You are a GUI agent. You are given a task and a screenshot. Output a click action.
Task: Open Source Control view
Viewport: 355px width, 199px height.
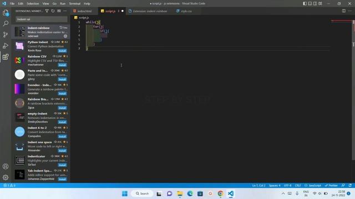(6, 34)
